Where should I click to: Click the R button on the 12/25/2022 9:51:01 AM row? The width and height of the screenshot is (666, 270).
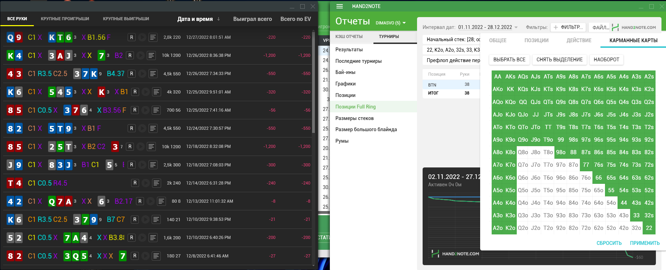[135, 92]
